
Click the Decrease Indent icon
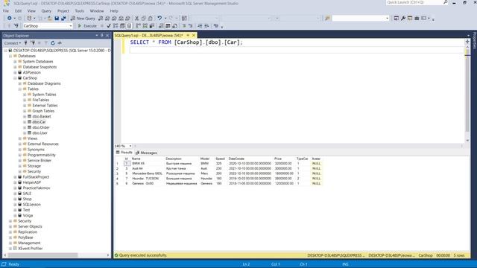[200, 26]
